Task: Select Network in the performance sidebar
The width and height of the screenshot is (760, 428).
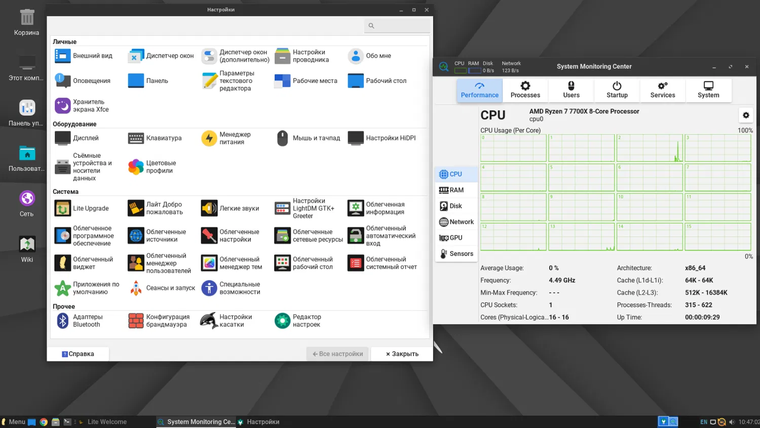Action: coord(456,222)
